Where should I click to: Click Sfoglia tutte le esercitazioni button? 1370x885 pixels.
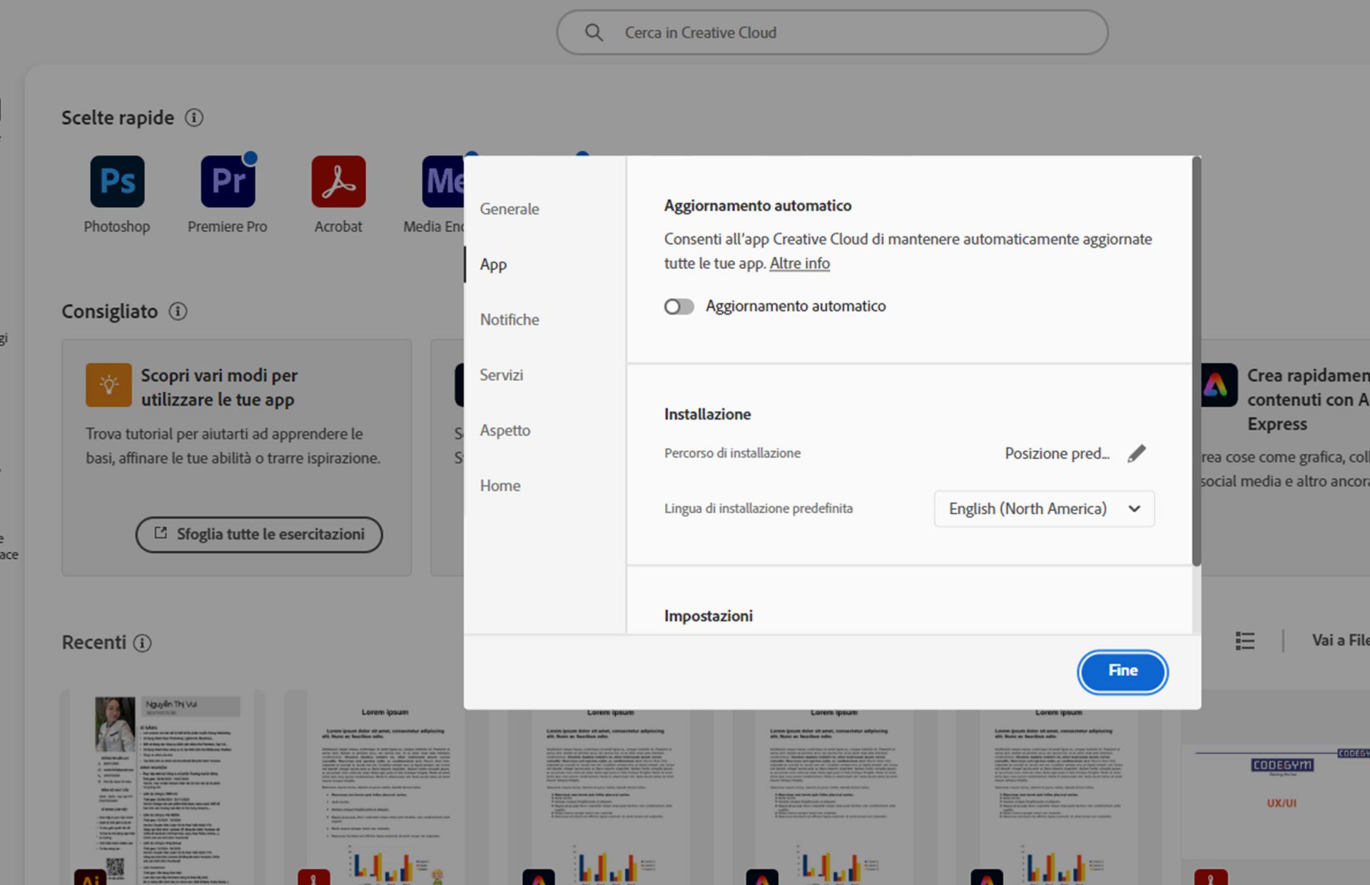[259, 535]
